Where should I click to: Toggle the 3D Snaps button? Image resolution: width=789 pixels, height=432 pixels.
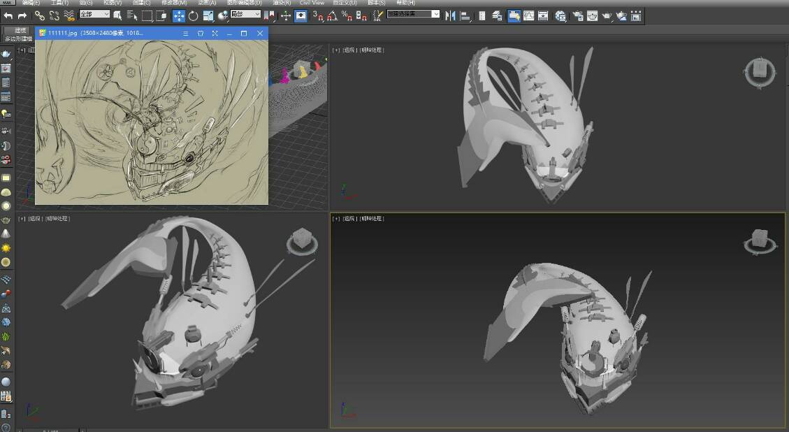pyautogui.click(x=317, y=15)
